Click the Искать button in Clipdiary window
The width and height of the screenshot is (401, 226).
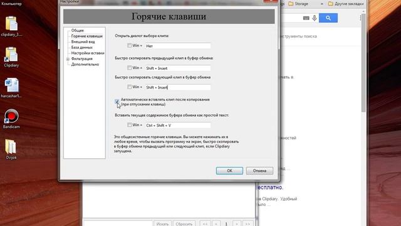162,223
